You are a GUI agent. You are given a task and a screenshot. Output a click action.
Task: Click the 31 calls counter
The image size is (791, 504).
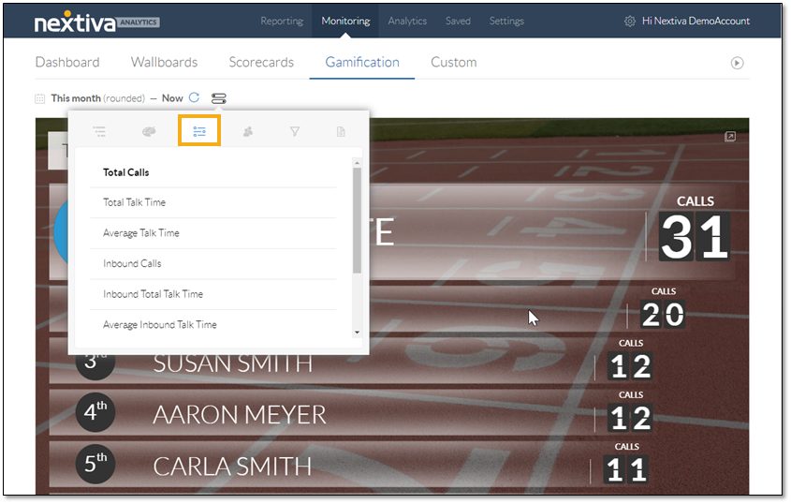click(x=695, y=236)
